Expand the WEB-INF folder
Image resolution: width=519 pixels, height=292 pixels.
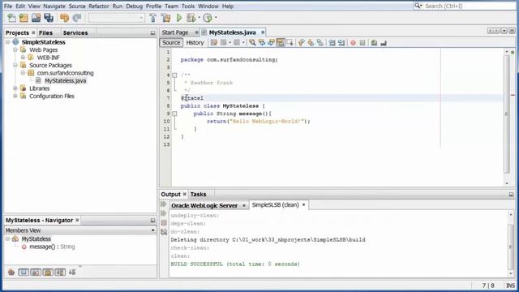(x=23, y=58)
